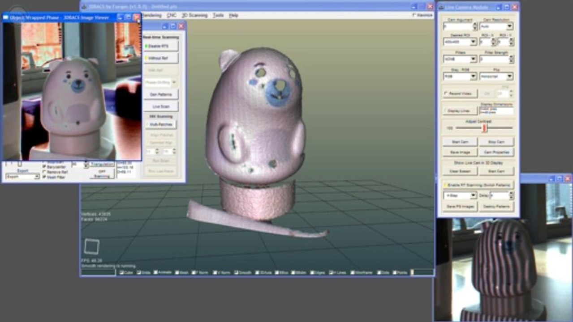Image resolution: width=573 pixels, height=322 pixels.
Task: Click the Live Camera Module title bar icon
Action: (x=441, y=7)
